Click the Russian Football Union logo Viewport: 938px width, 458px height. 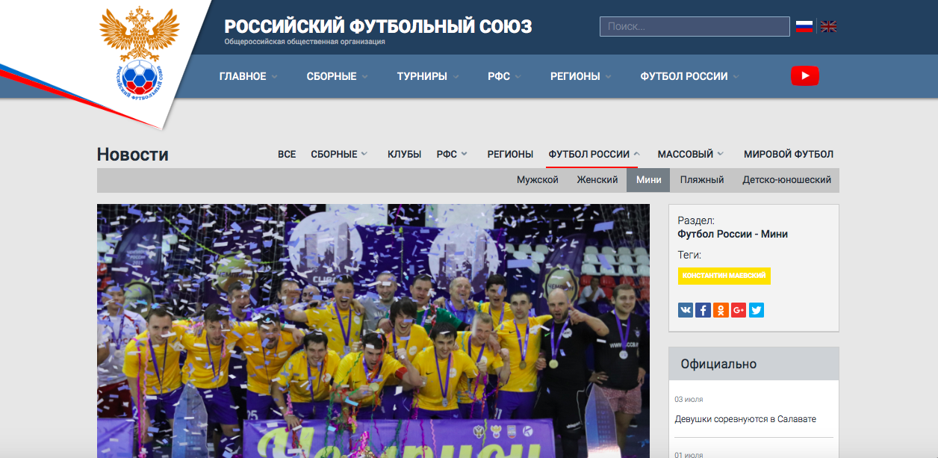pos(140,52)
